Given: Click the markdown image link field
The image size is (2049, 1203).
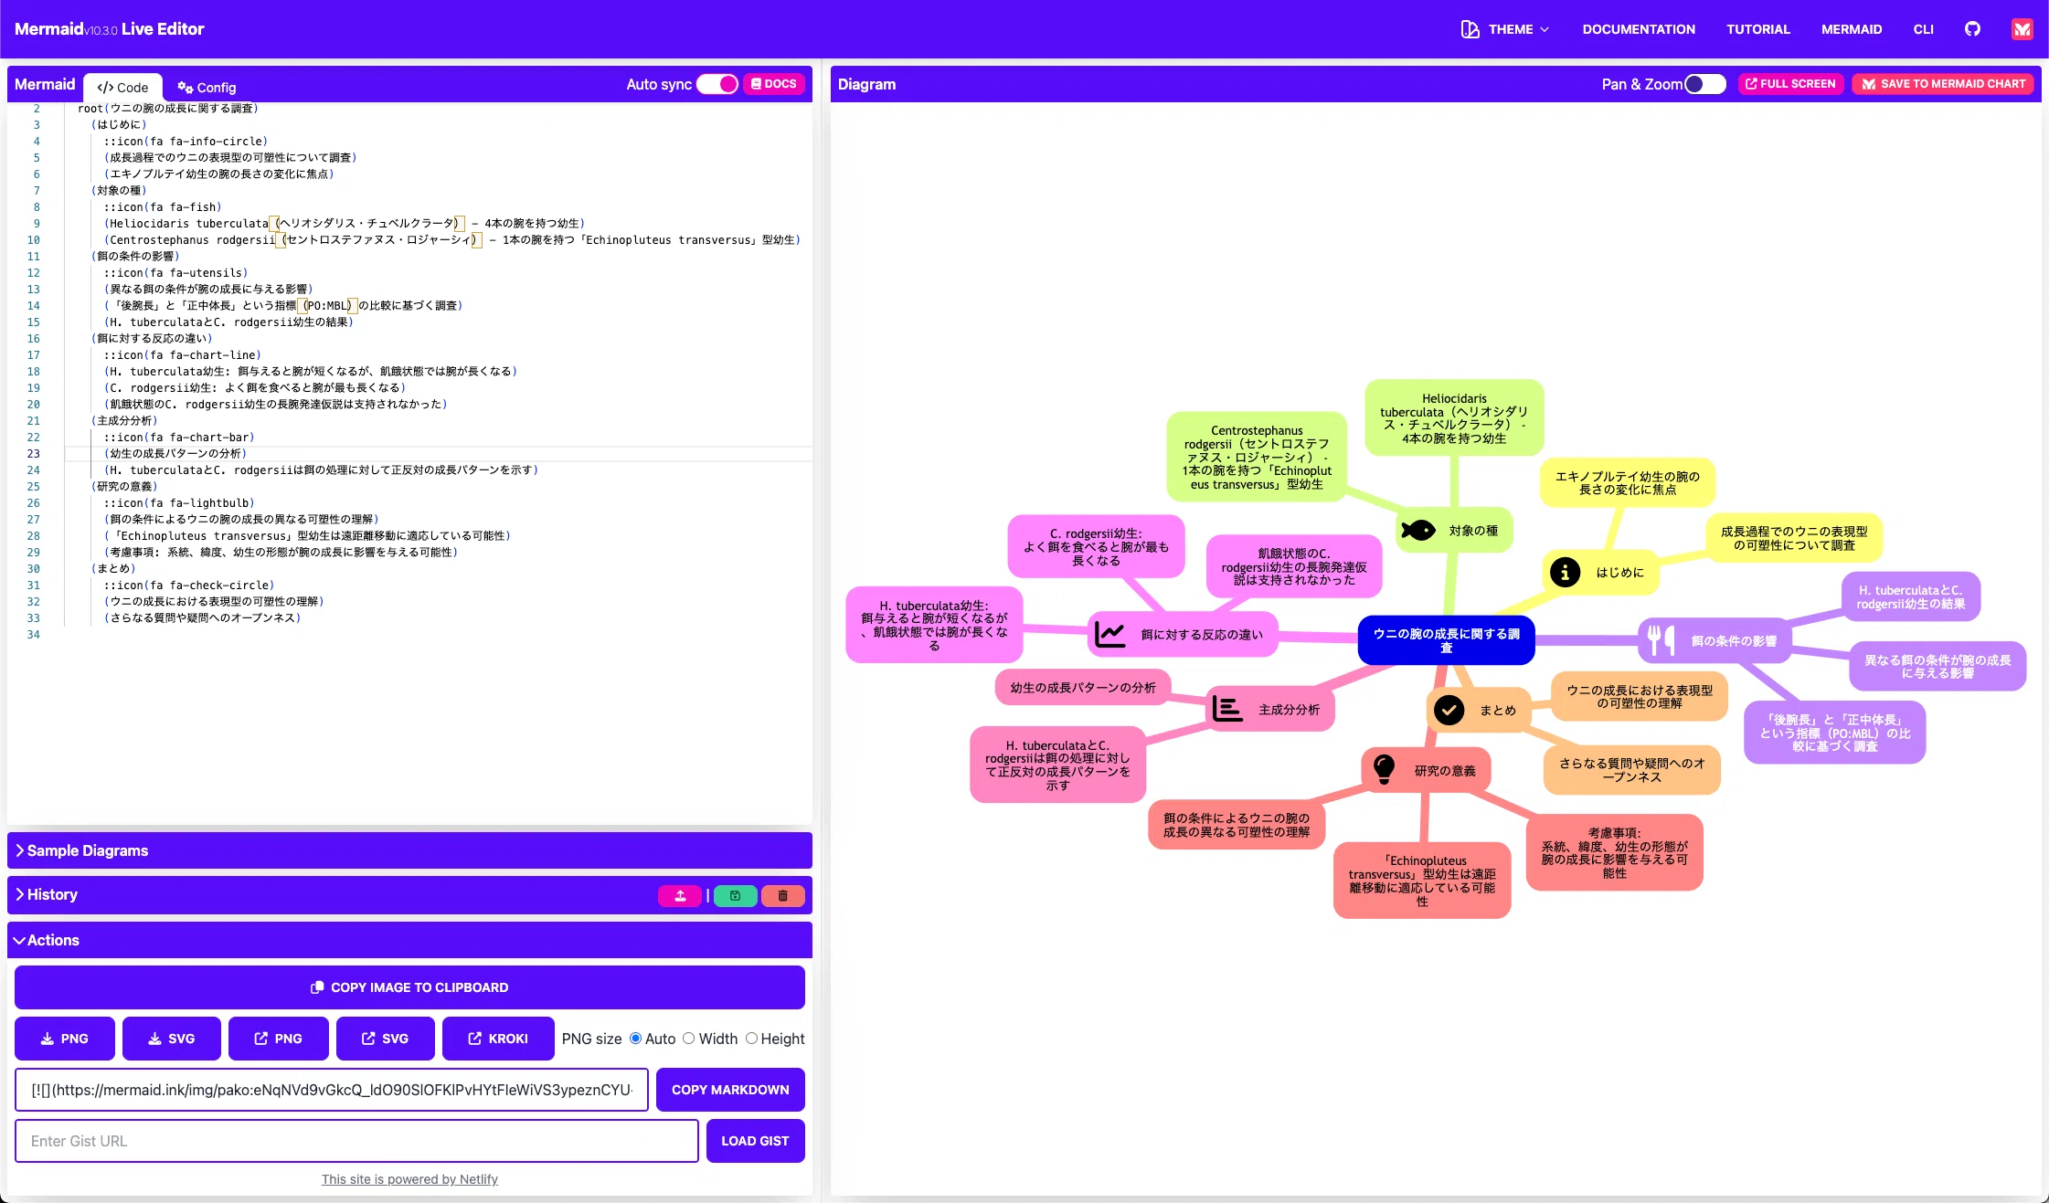Looking at the screenshot, I should point(332,1090).
